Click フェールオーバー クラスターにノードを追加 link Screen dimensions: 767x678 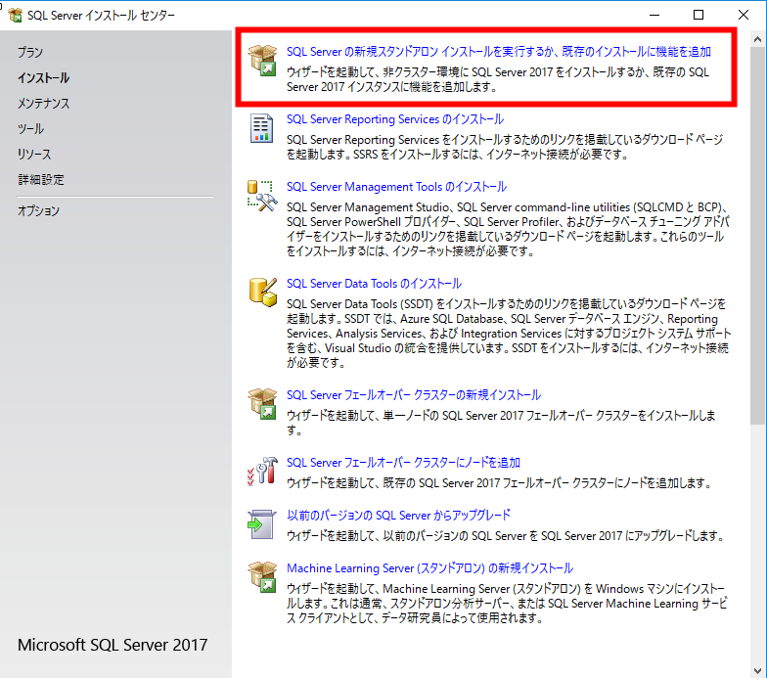403,462
